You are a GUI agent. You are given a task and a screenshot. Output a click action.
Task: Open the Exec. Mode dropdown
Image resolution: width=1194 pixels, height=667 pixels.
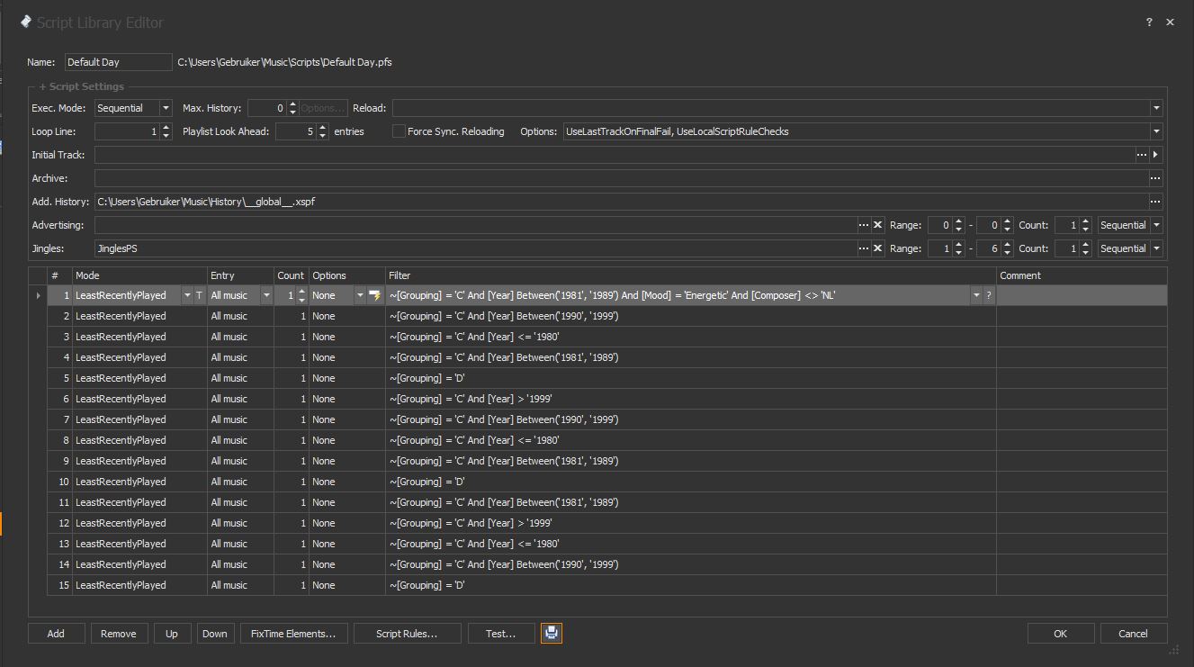pos(166,108)
